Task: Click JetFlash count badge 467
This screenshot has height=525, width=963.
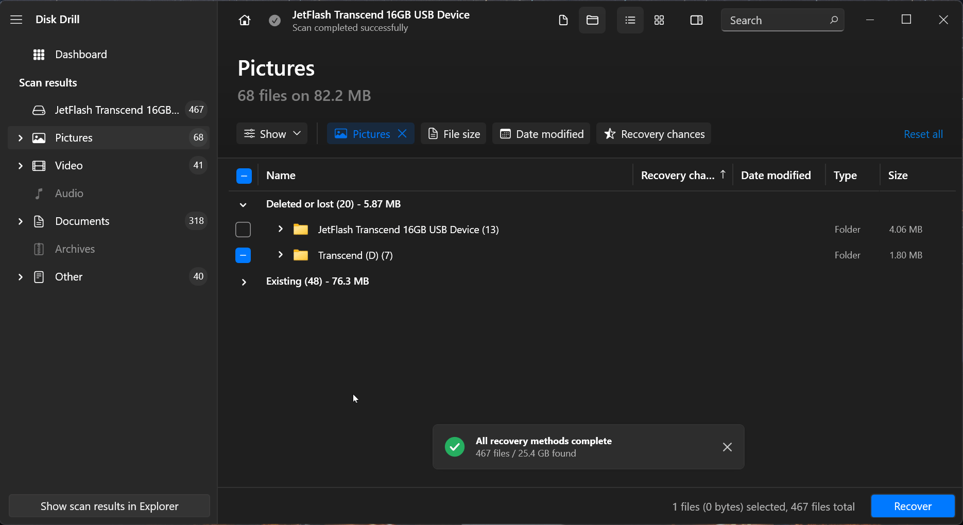Action: tap(196, 110)
